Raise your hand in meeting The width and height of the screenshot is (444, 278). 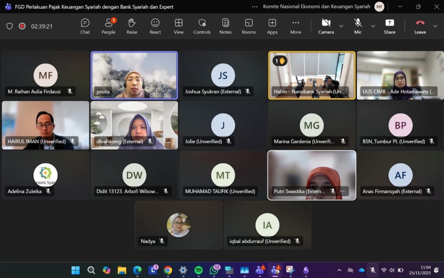coord(132,26)
